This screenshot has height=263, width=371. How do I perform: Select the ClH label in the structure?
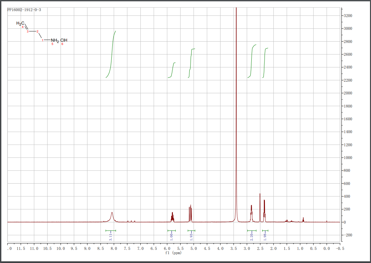click(x=64, y=40)
